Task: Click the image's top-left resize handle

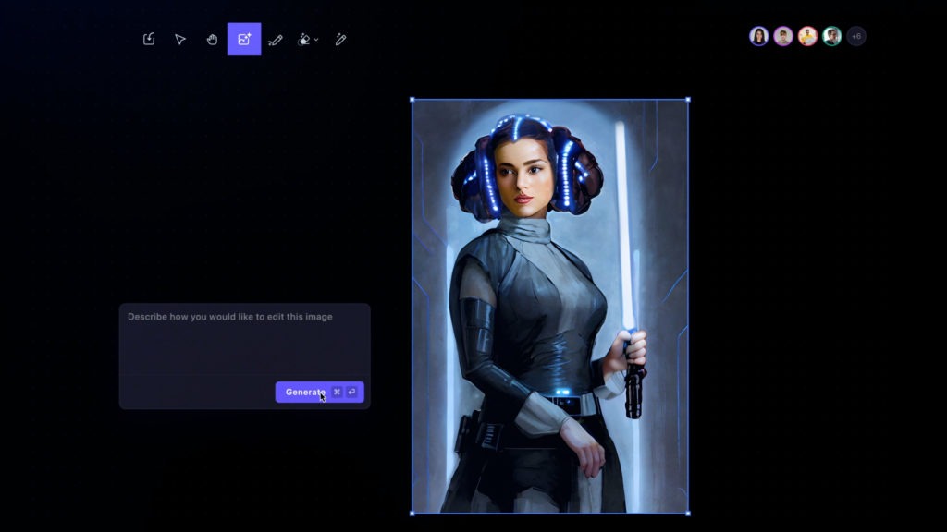Action: tap(412, 100)
